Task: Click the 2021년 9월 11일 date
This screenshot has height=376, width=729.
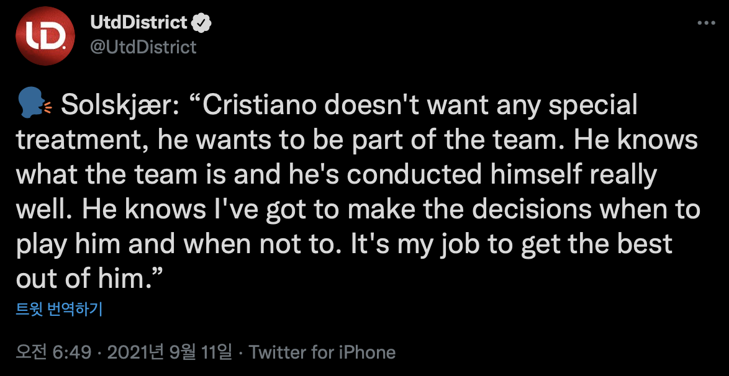Action: click(170, 352)
